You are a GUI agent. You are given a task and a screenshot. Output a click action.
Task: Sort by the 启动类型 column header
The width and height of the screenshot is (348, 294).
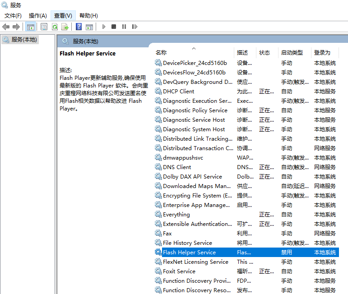(x=294, y=53)
